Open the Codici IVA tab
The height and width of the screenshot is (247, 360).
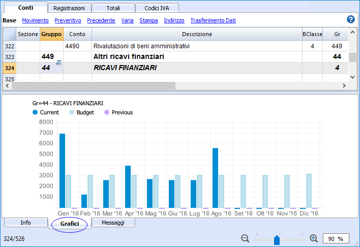157,8
